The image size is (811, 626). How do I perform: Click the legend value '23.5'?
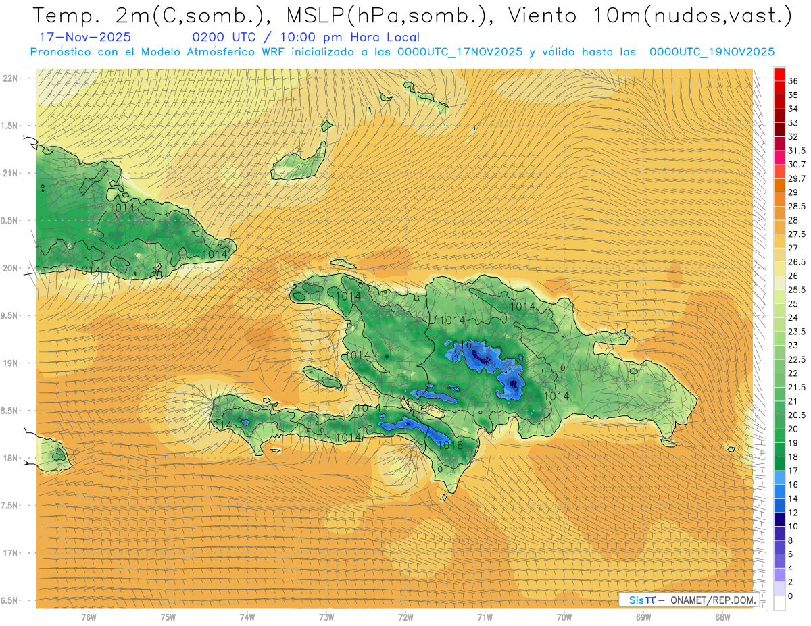[x=797, y=332]
